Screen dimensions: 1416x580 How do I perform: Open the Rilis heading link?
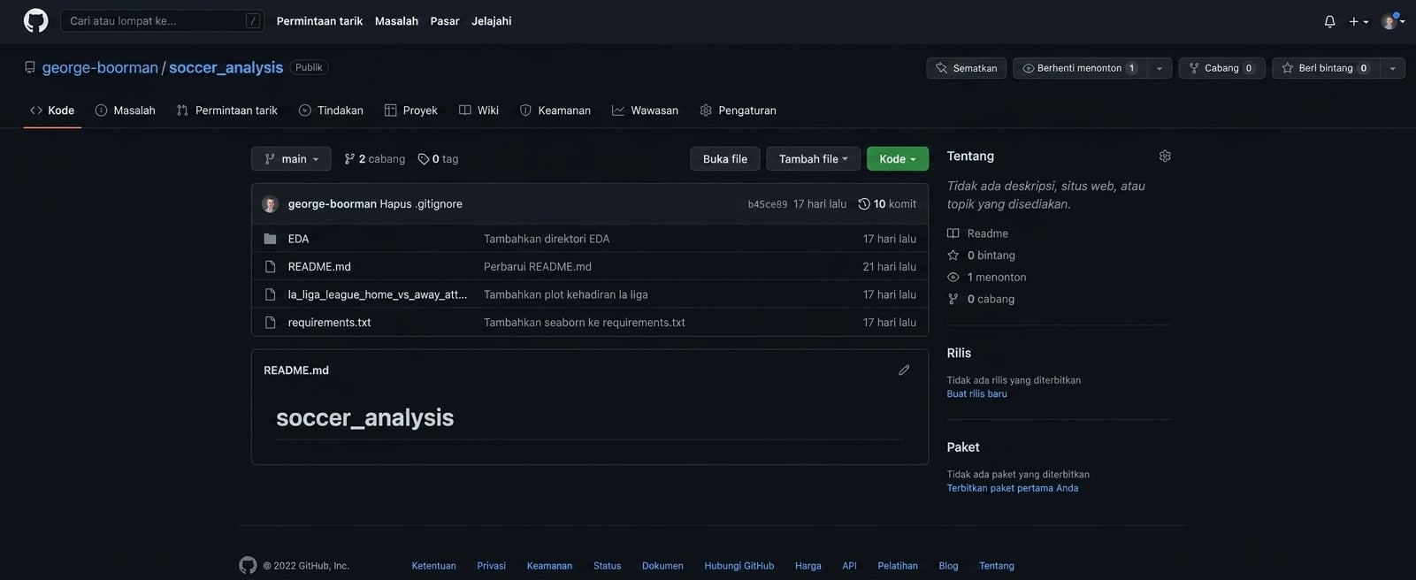tap(959, 353)
